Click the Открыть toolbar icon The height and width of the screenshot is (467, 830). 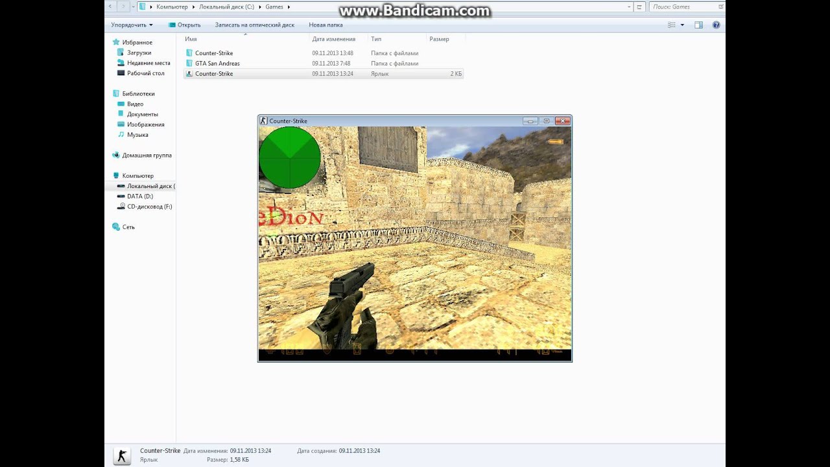172,25
